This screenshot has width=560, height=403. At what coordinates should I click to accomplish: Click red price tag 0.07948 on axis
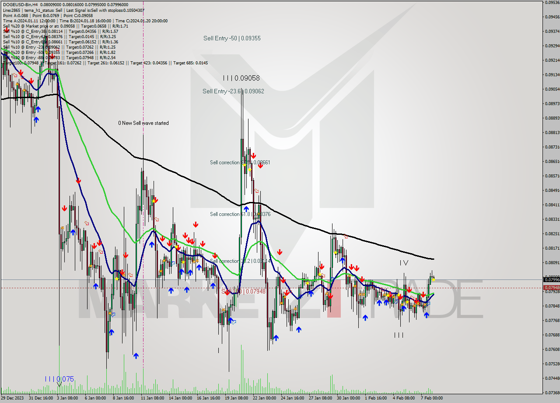pyautogui.click(x=551, y=288)
